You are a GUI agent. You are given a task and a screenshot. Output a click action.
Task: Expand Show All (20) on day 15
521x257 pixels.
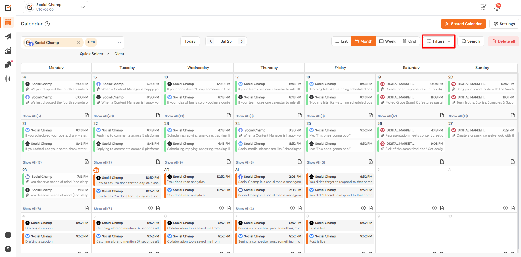click(104, 116)
